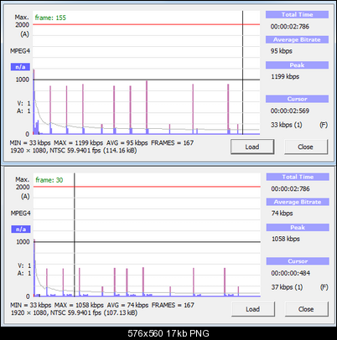Click resolution line showing 107.13 kiB
Image resolution: width=337 pixels, height=340 pixels.
click(74, 312)
